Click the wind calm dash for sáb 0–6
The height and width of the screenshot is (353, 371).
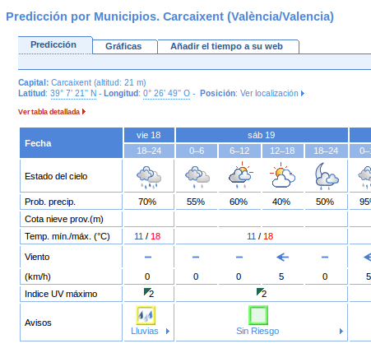pos(196,257)
